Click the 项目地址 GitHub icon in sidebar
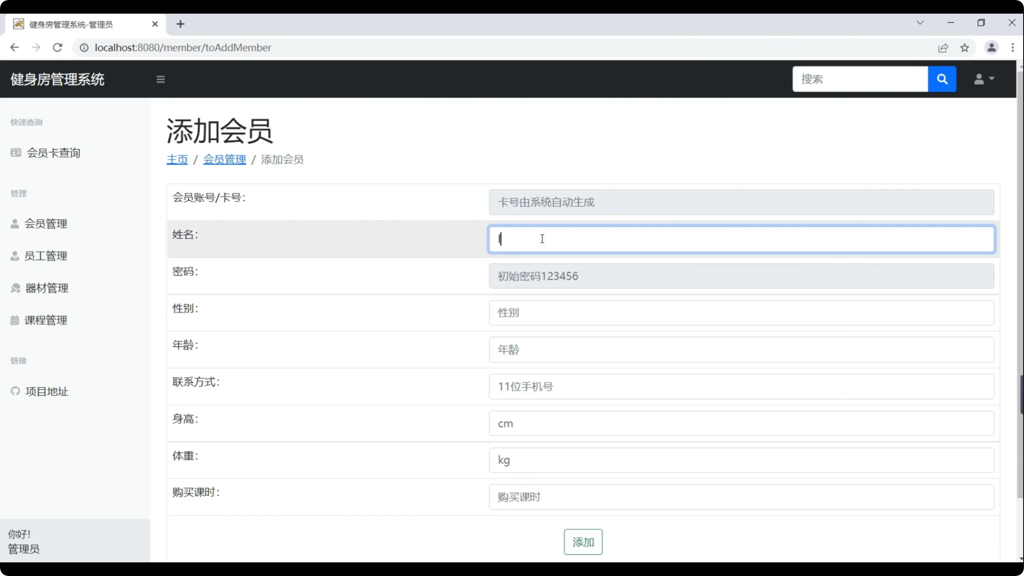 click(15, 391)
